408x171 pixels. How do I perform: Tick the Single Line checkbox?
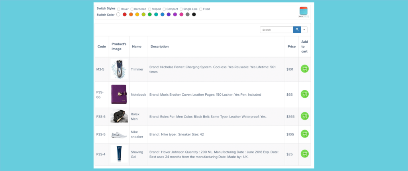click(181, 9)
